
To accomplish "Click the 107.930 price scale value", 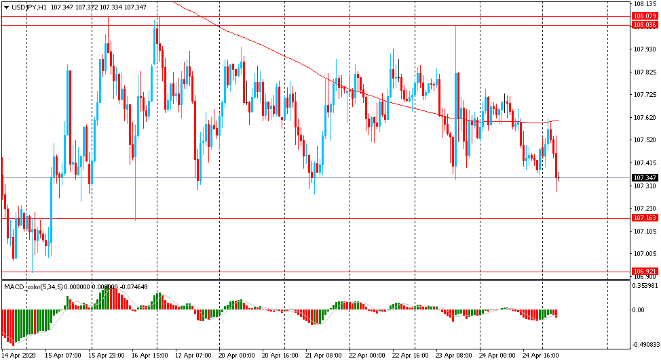I will point(645,49).
